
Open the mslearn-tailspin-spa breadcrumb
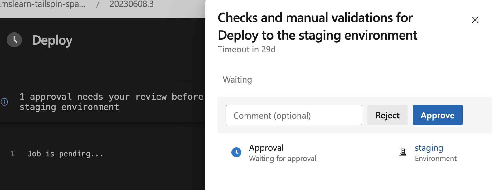44,4
